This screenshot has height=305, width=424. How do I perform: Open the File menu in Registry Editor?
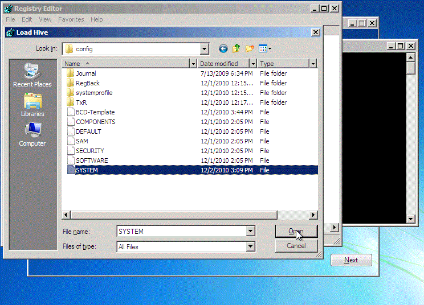tap(10, 19)
